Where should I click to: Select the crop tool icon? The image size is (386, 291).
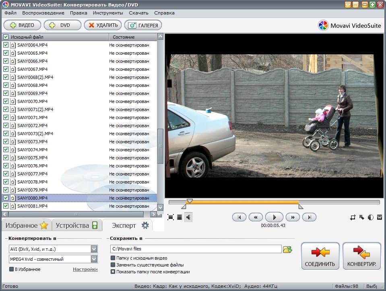tap(353, 217)
